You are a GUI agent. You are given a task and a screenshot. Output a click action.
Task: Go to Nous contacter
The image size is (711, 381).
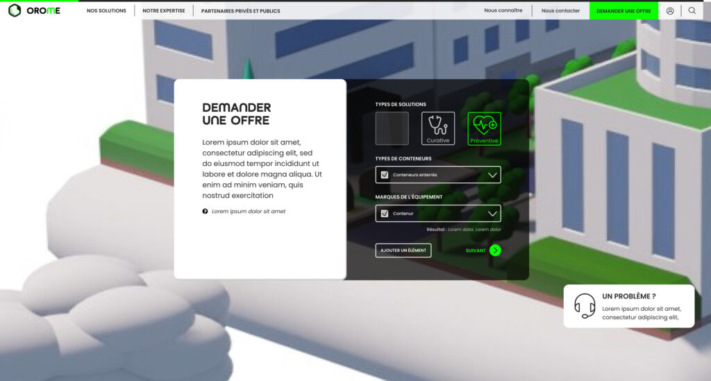(560, 10)
